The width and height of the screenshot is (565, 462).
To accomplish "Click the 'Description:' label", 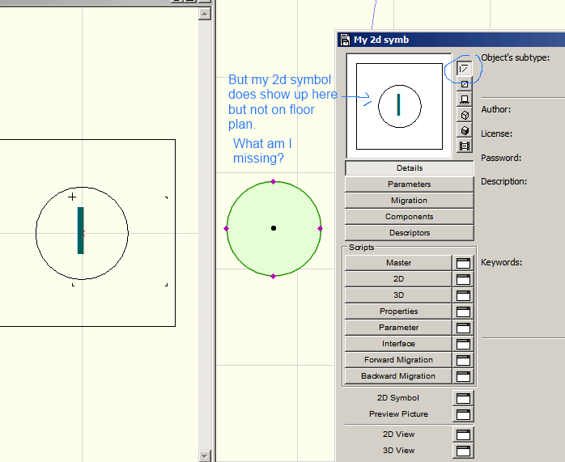I will [503, 181].
